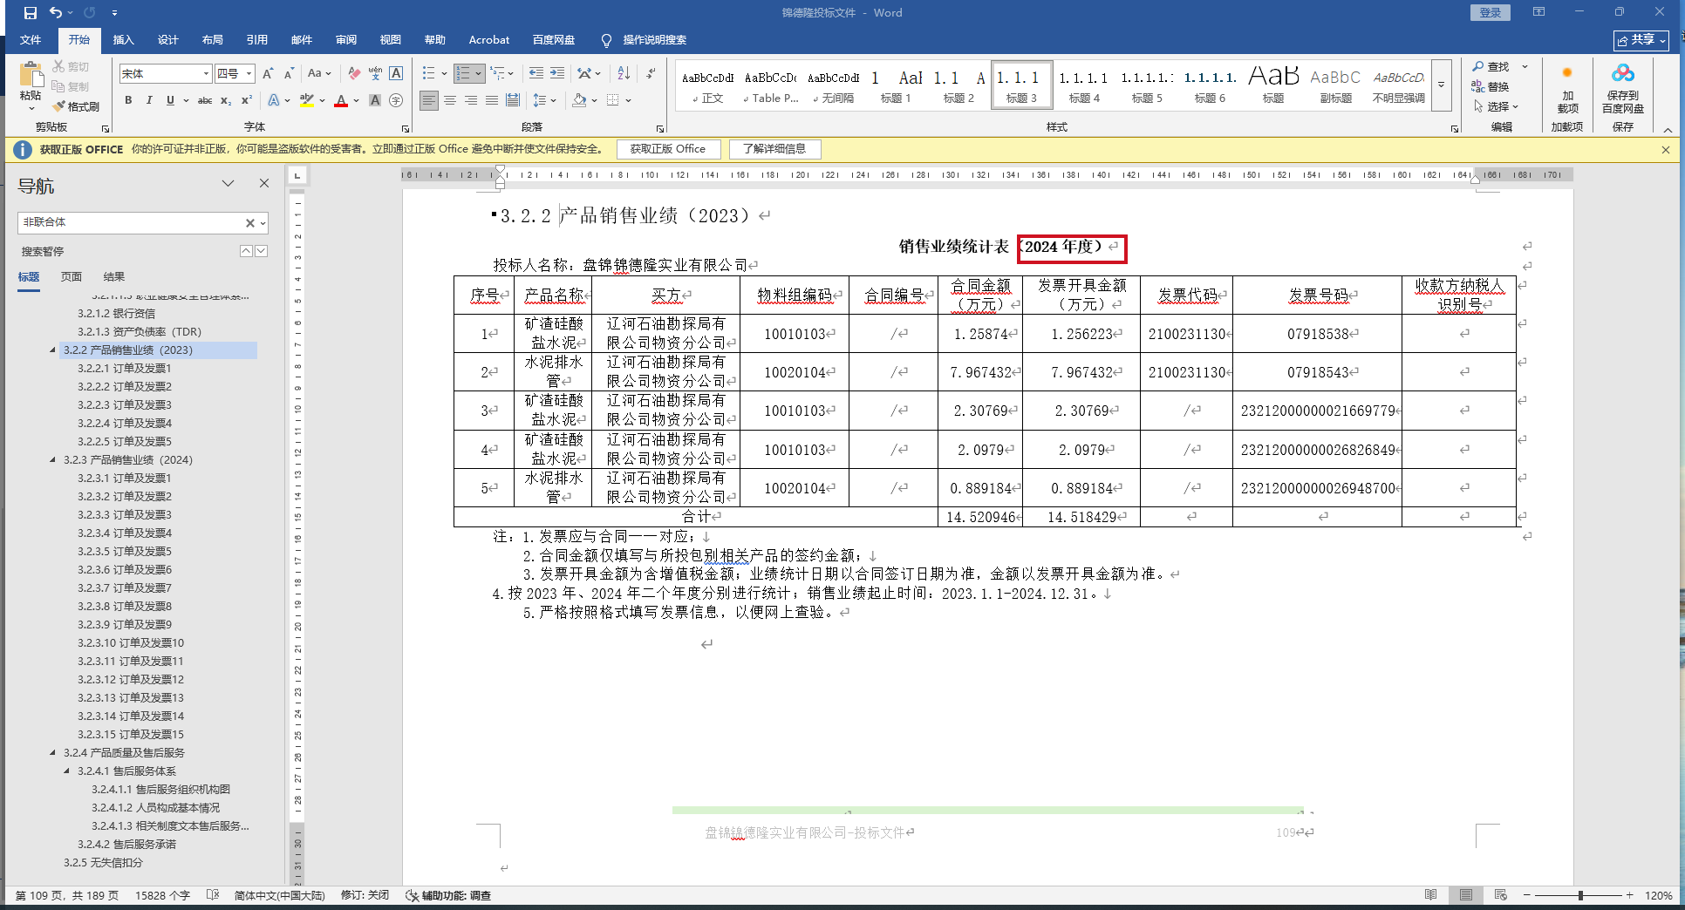1685x910 pixels.
Task: Center align the paragraph
Action: [450, 100]
